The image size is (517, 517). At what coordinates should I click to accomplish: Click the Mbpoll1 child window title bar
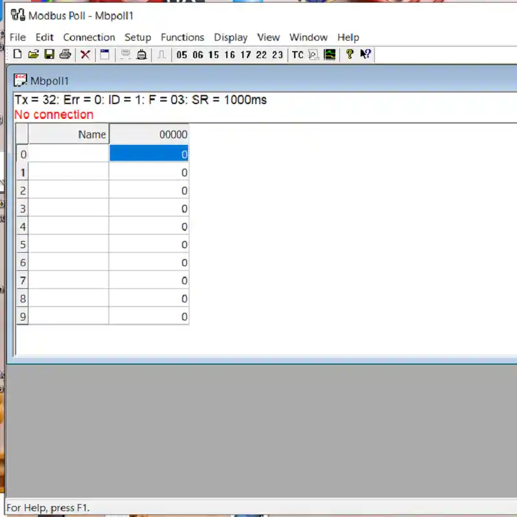click(262, 80)
